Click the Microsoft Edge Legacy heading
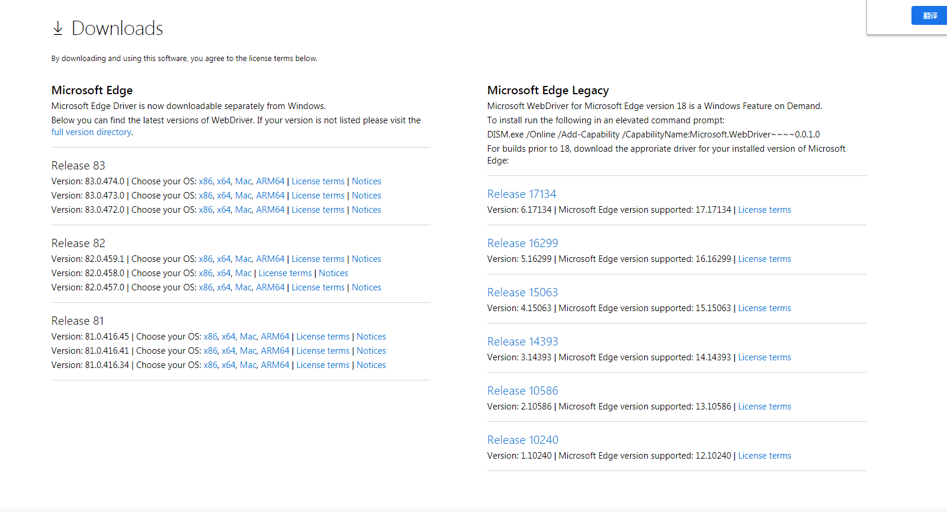 (548, 90)
